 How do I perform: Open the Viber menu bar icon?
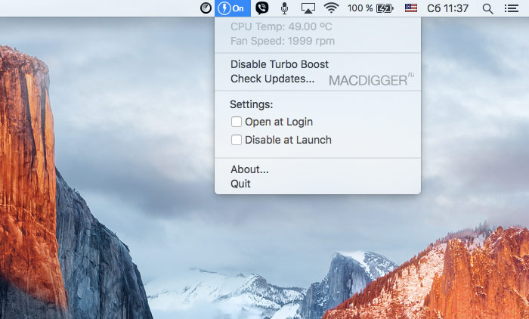(x=261, y=8)
